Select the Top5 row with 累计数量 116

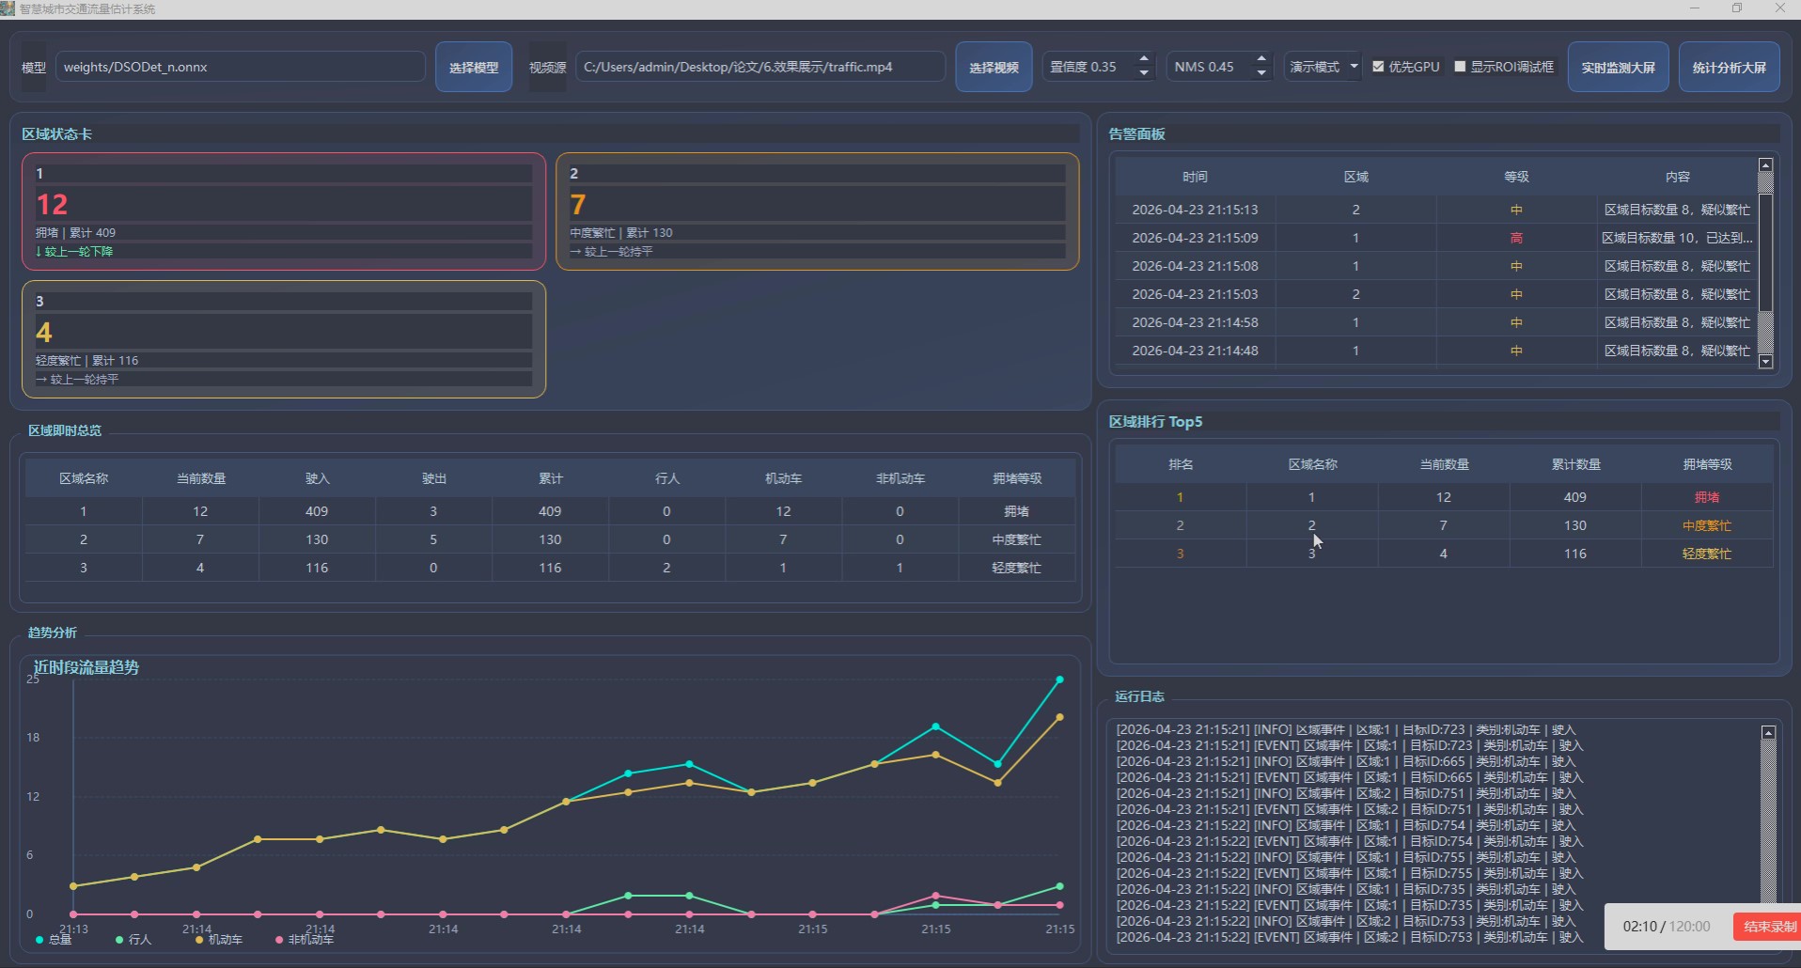coord(1444,554)
